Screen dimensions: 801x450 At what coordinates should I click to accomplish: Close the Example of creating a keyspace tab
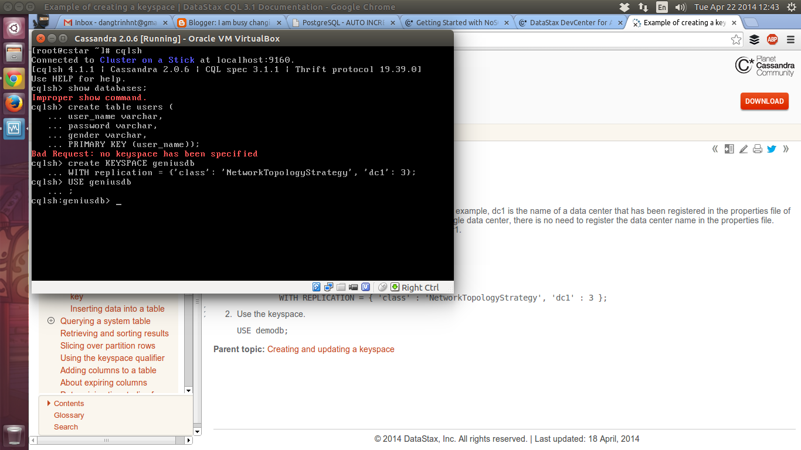[x=735, y=23]
